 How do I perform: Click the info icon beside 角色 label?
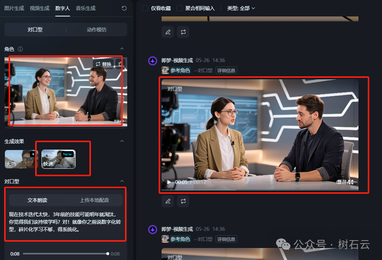tap(19, 49)
